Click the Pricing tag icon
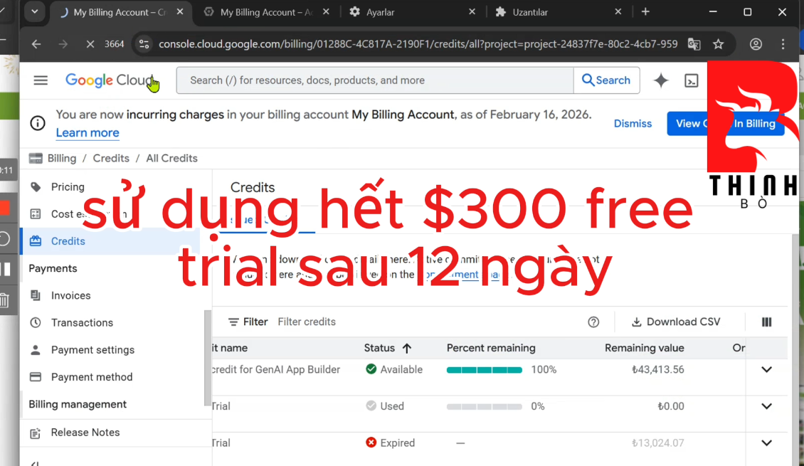This screenshot has height=466, width=804. (36, 187)
